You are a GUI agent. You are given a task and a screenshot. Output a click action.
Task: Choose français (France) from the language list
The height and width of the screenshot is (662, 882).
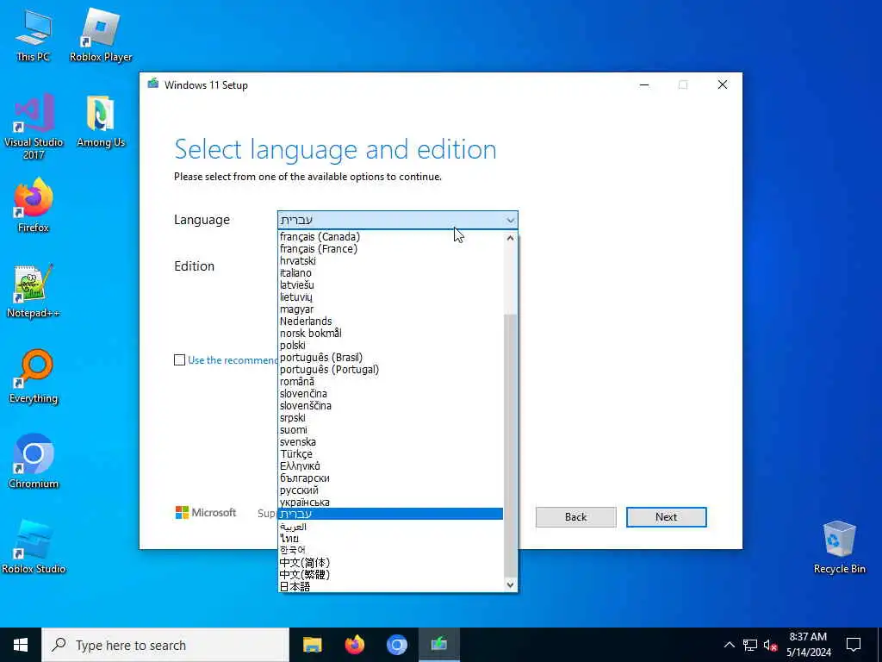pos(390,248)
